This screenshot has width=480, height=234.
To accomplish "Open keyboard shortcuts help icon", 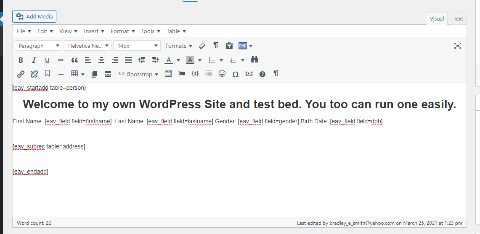I will [x=263, y=74].
